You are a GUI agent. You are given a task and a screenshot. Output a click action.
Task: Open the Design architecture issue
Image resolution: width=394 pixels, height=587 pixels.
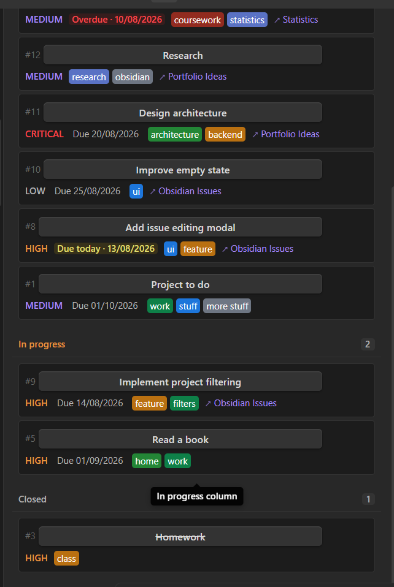(x=182, y=113)
